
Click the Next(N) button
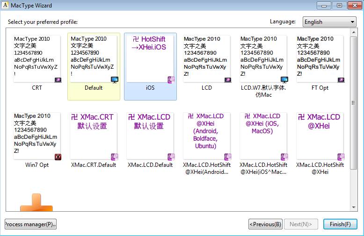301,224
